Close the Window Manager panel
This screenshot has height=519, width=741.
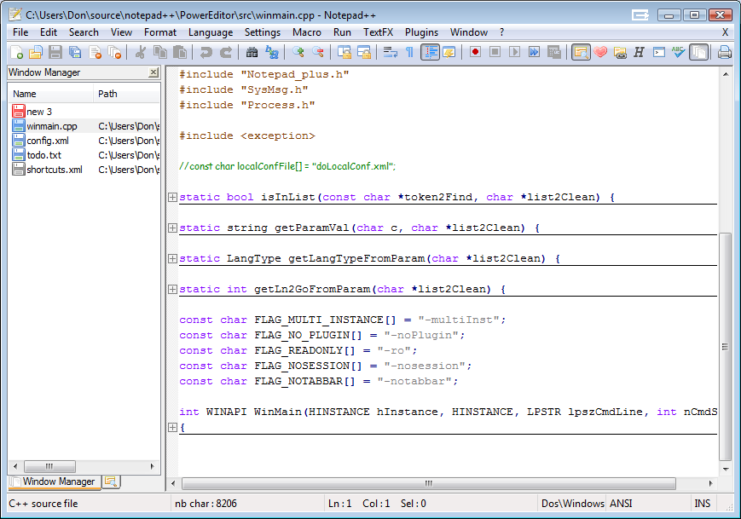tap(154, 72)
